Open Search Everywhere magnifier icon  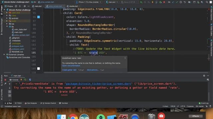[207, 2]
